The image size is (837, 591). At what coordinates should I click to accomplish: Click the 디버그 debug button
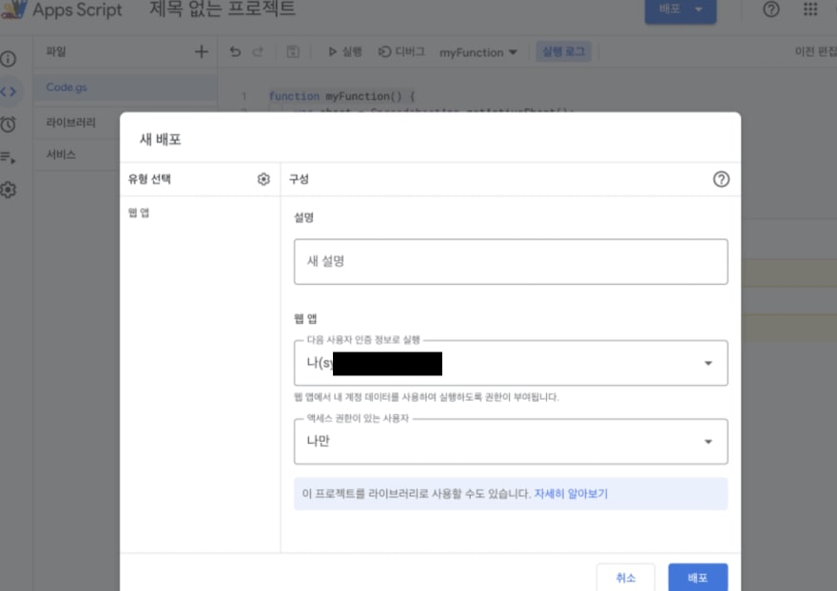pyautogui.click(x=401, y=51)
